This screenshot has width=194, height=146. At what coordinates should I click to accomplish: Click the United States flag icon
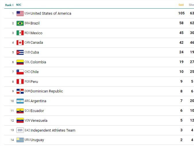(x=20, y=13)
